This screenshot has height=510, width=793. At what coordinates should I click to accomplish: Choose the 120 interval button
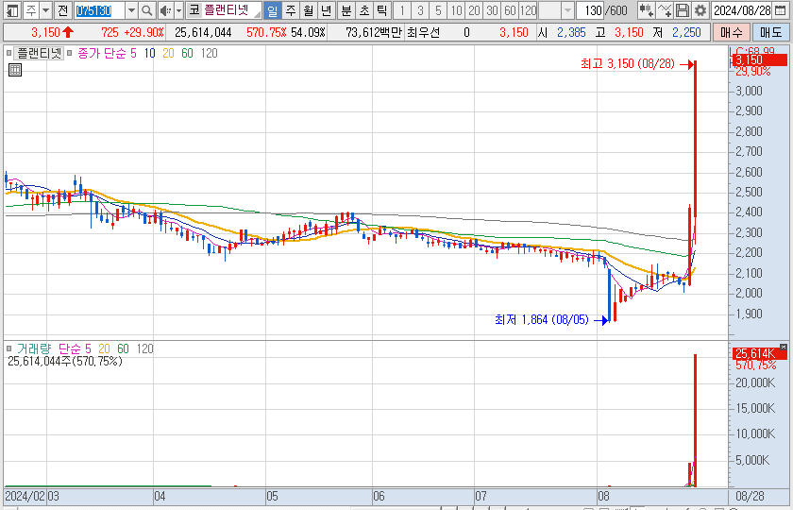click(x=528, y=10)
